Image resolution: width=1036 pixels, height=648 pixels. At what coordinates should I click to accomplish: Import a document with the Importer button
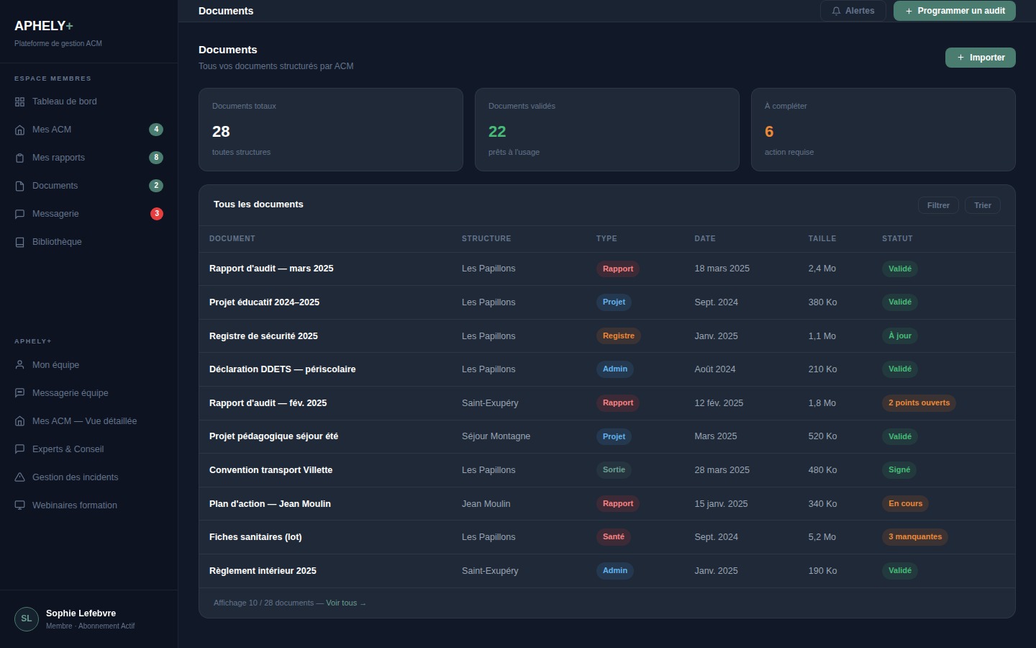coord(980,58)
